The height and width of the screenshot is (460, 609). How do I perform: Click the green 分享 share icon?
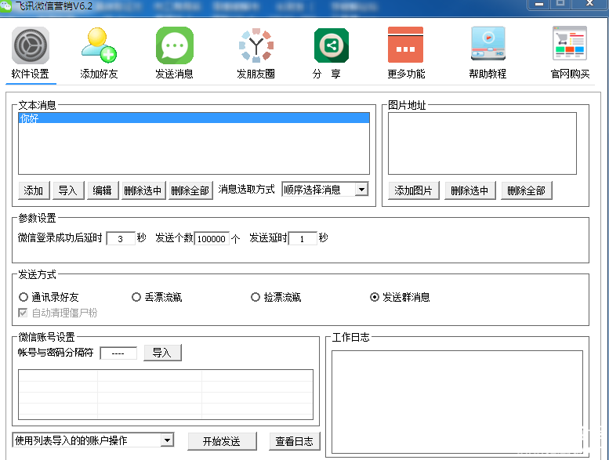[331, 45]
